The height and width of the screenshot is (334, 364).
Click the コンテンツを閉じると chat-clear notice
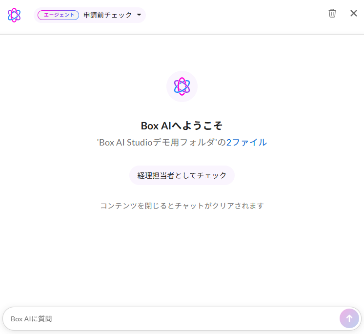182,206
